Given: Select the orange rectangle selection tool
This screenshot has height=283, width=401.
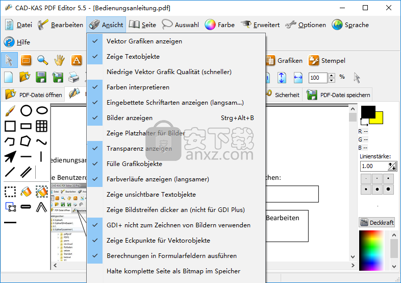Looking at the screenshot, I should (26, 60).
